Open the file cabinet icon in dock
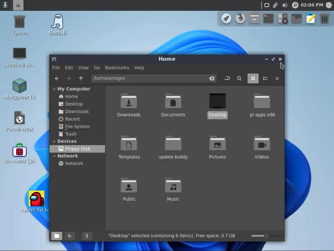Viewport: 334px width, 251px height. click(x=254, y=19)
